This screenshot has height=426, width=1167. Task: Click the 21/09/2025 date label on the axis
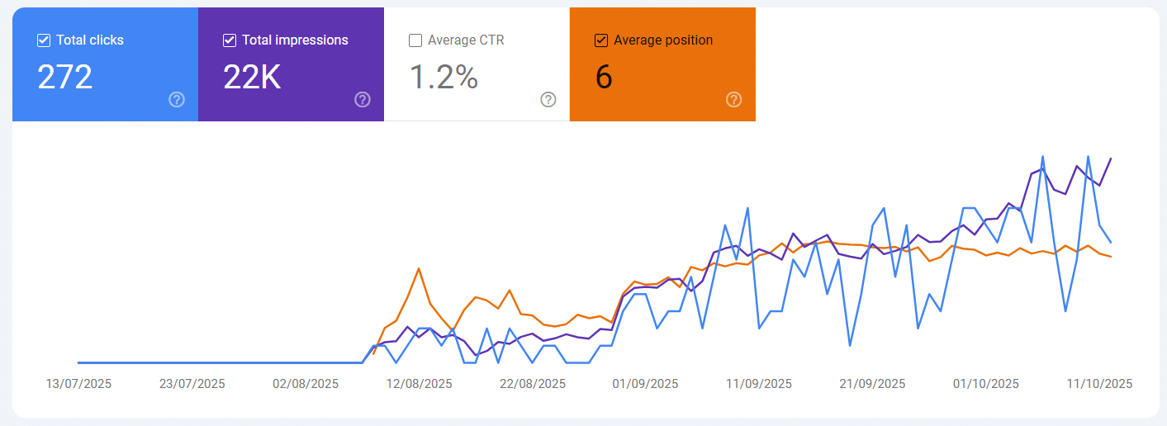coord(872,384)
